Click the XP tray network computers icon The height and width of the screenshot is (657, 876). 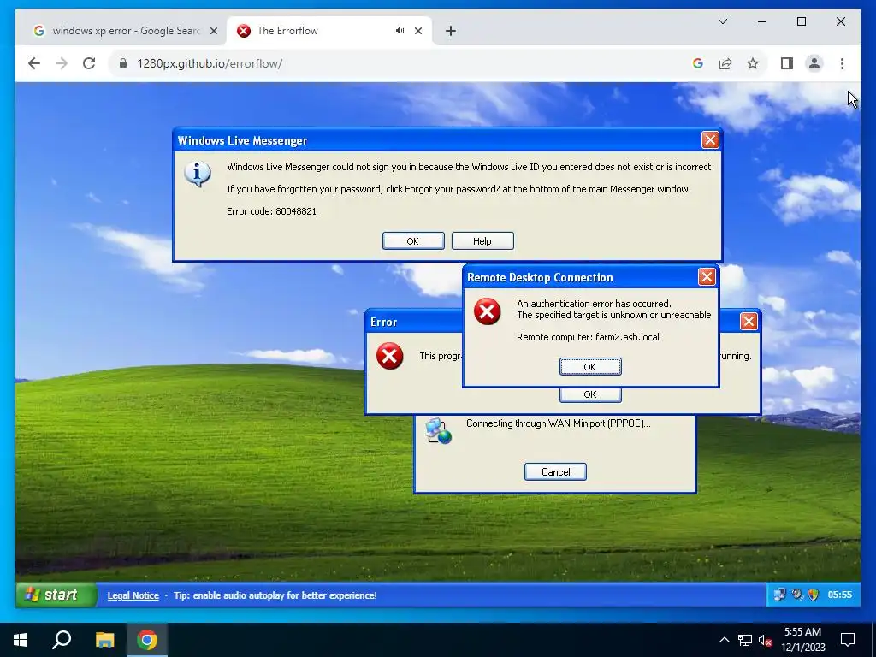tap(779, 595)
